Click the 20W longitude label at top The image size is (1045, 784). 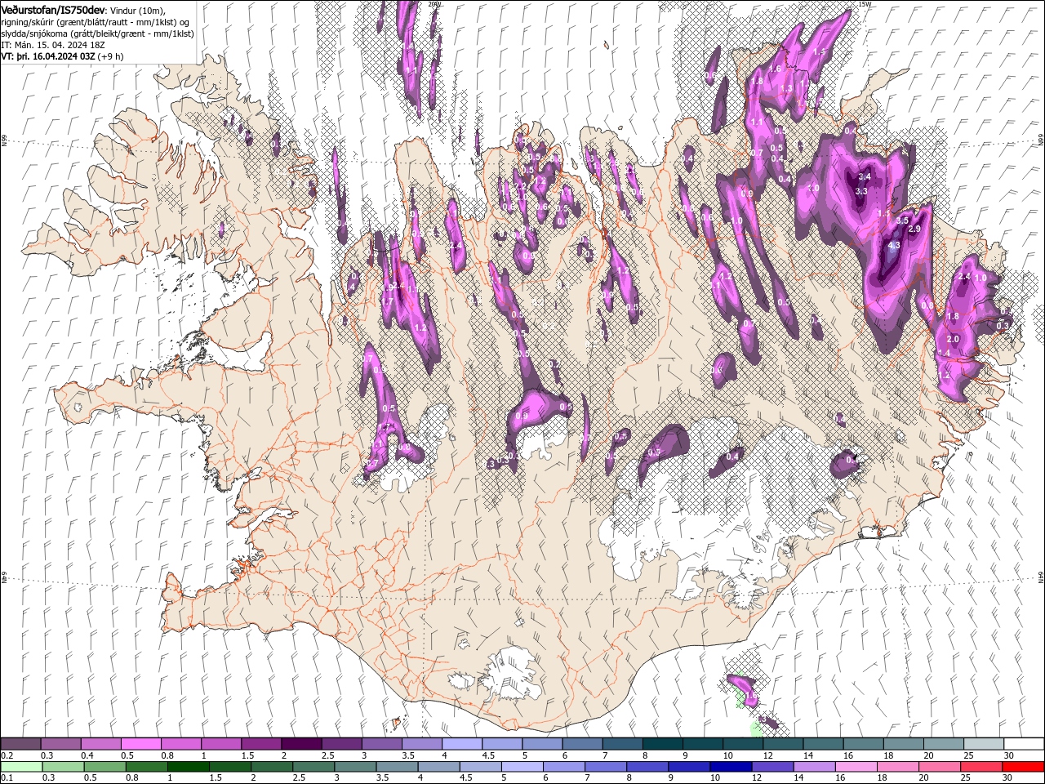(x=434, y=4)
